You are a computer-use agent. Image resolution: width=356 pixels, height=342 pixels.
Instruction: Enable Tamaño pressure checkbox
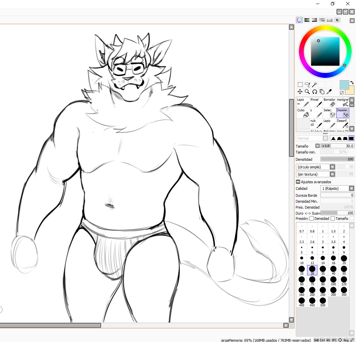coord(333,219)
